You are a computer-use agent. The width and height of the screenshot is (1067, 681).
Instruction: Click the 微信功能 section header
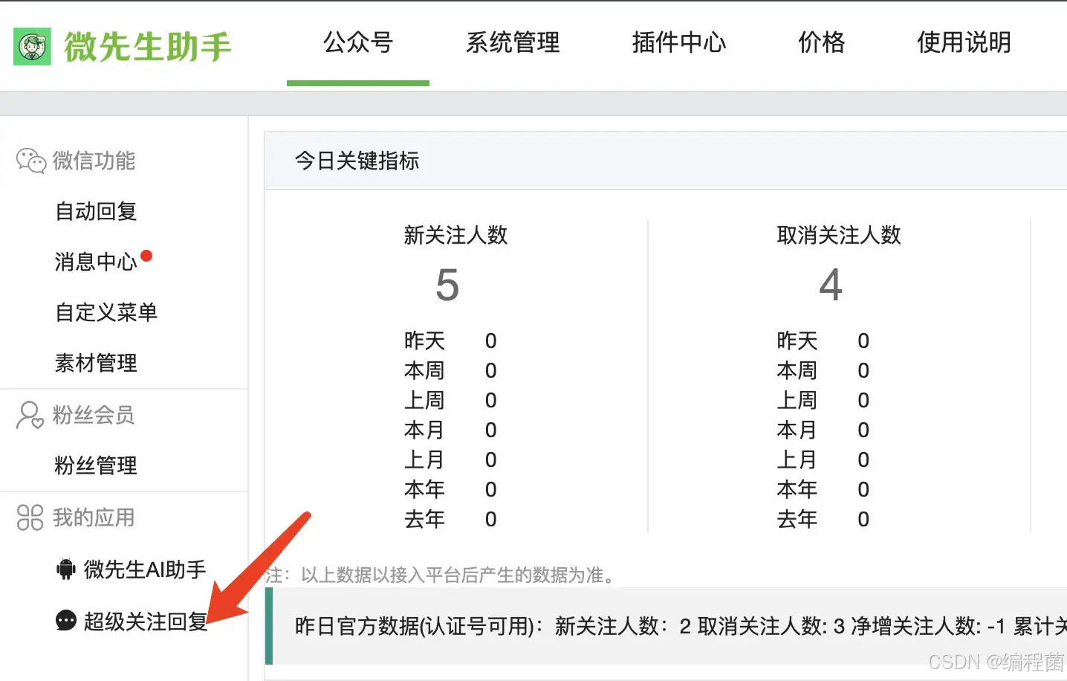coord(94,161)
